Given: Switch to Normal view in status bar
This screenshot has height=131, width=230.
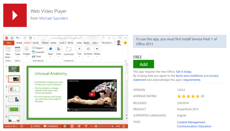Looking at the screenshot, I should click(65, 126).
